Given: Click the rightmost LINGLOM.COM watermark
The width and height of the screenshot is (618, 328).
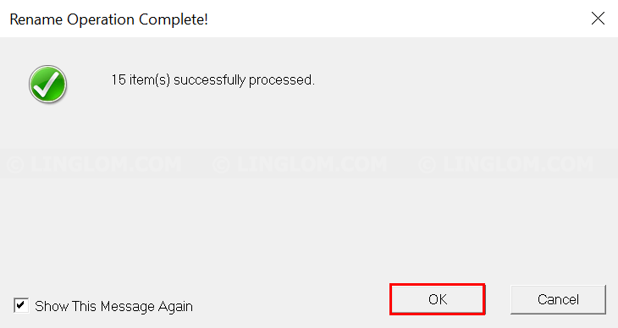Looking at the screenshot, I should [505, 164].
